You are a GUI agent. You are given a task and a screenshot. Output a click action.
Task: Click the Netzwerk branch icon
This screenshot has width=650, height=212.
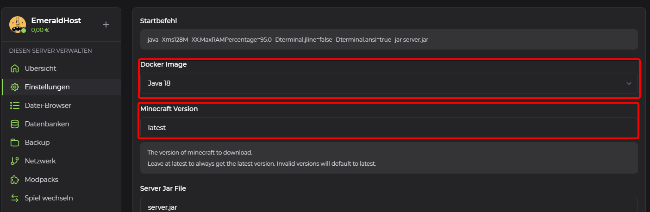tap(15, 161)
